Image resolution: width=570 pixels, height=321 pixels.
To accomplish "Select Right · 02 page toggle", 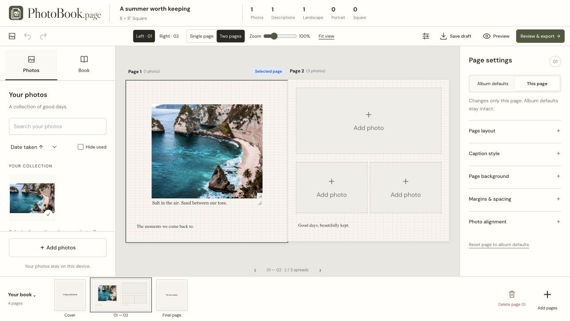I will coord(169,36).
